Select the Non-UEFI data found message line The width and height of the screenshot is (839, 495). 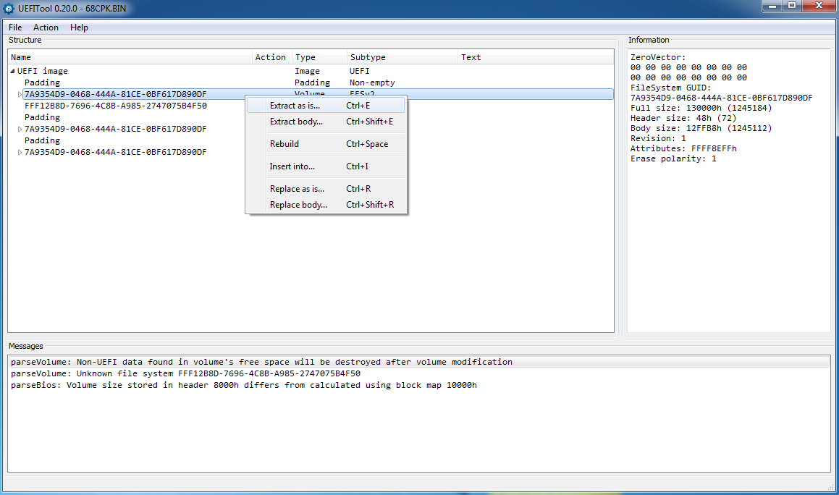pos(419,363)
